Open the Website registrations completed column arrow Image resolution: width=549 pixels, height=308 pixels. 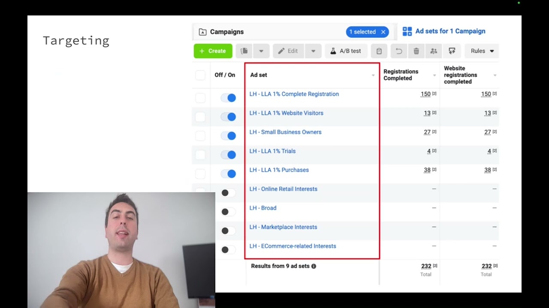coord(495,75)
